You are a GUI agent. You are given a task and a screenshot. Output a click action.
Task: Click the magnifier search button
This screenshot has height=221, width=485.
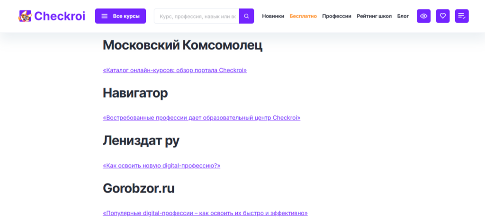[246, 16]
